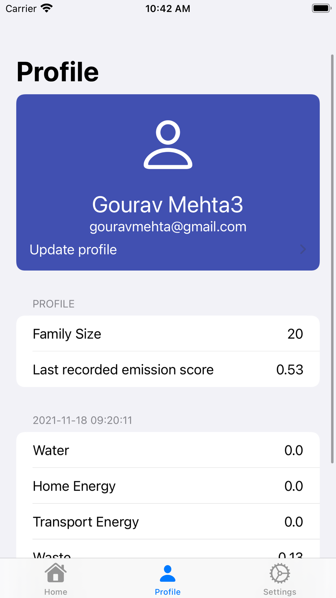
Task: Switch to the Settings tab label
Action: [x=280, y=592]
